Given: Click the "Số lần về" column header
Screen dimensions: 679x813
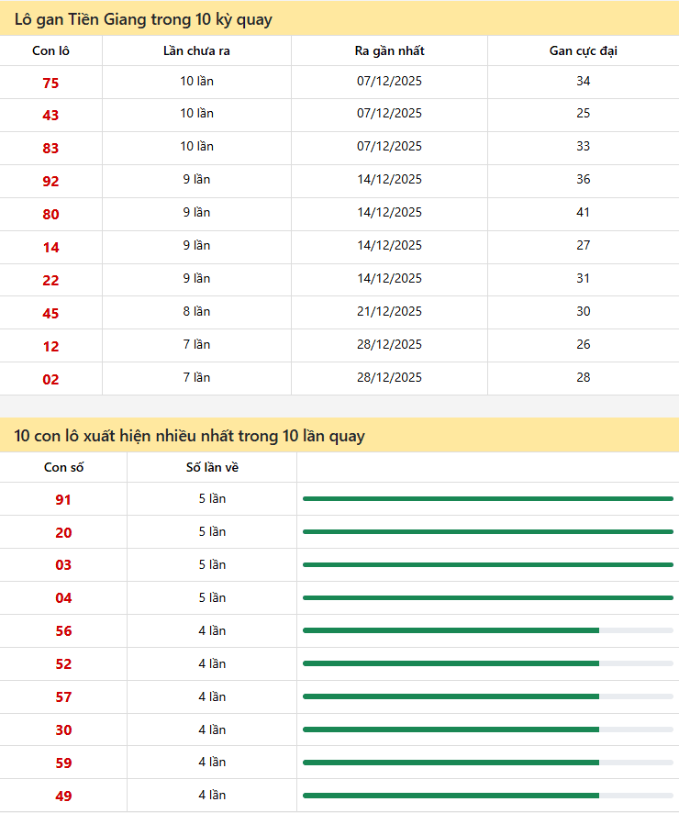Looking at the screenshot, I should [x=212, y=468].
